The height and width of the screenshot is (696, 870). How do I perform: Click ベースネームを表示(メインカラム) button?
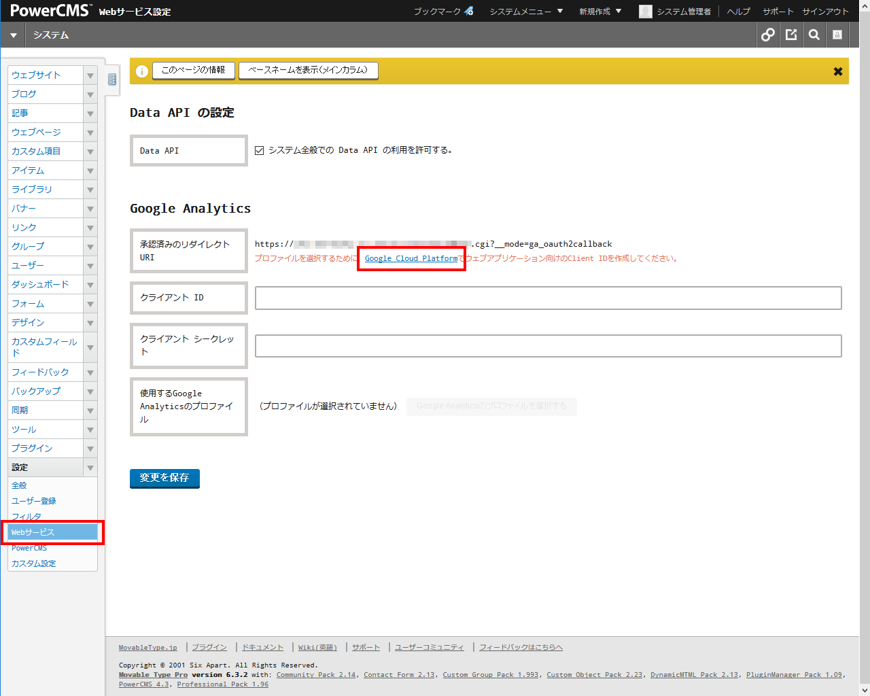(x=308, y=71)
